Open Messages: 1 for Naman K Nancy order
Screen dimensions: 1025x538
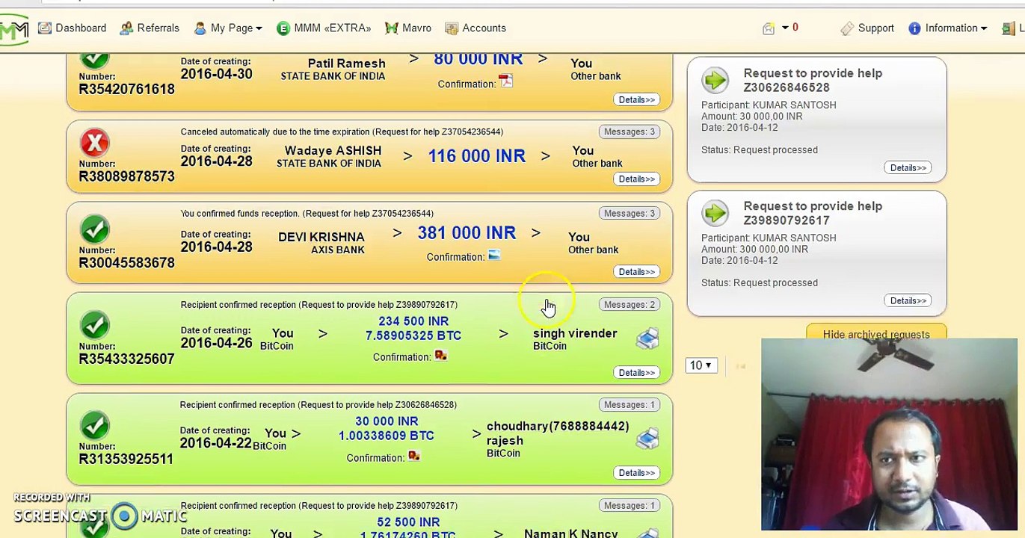(x=630, y=505)
